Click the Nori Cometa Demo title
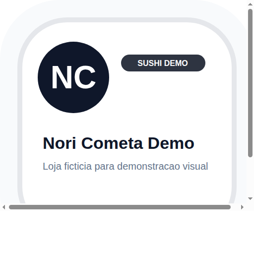The image size is (254, 254). [x=119, y=143]
